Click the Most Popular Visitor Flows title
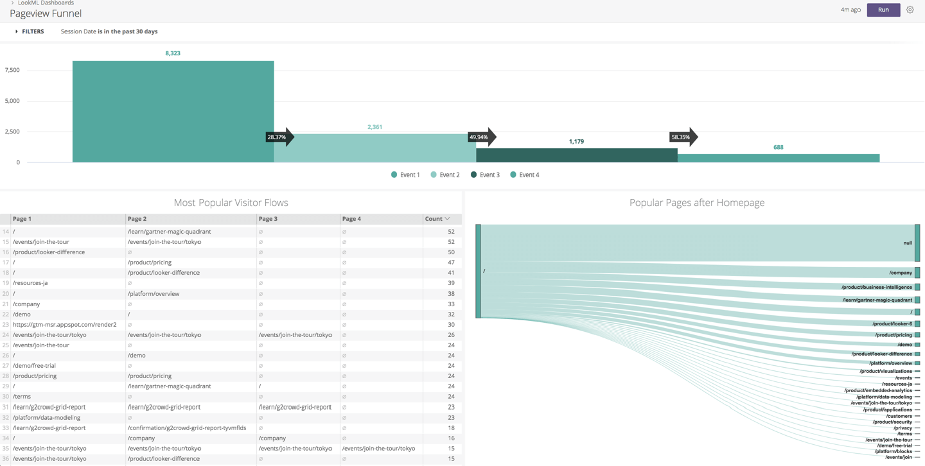The image size is (925, 466). coord(231,203)
